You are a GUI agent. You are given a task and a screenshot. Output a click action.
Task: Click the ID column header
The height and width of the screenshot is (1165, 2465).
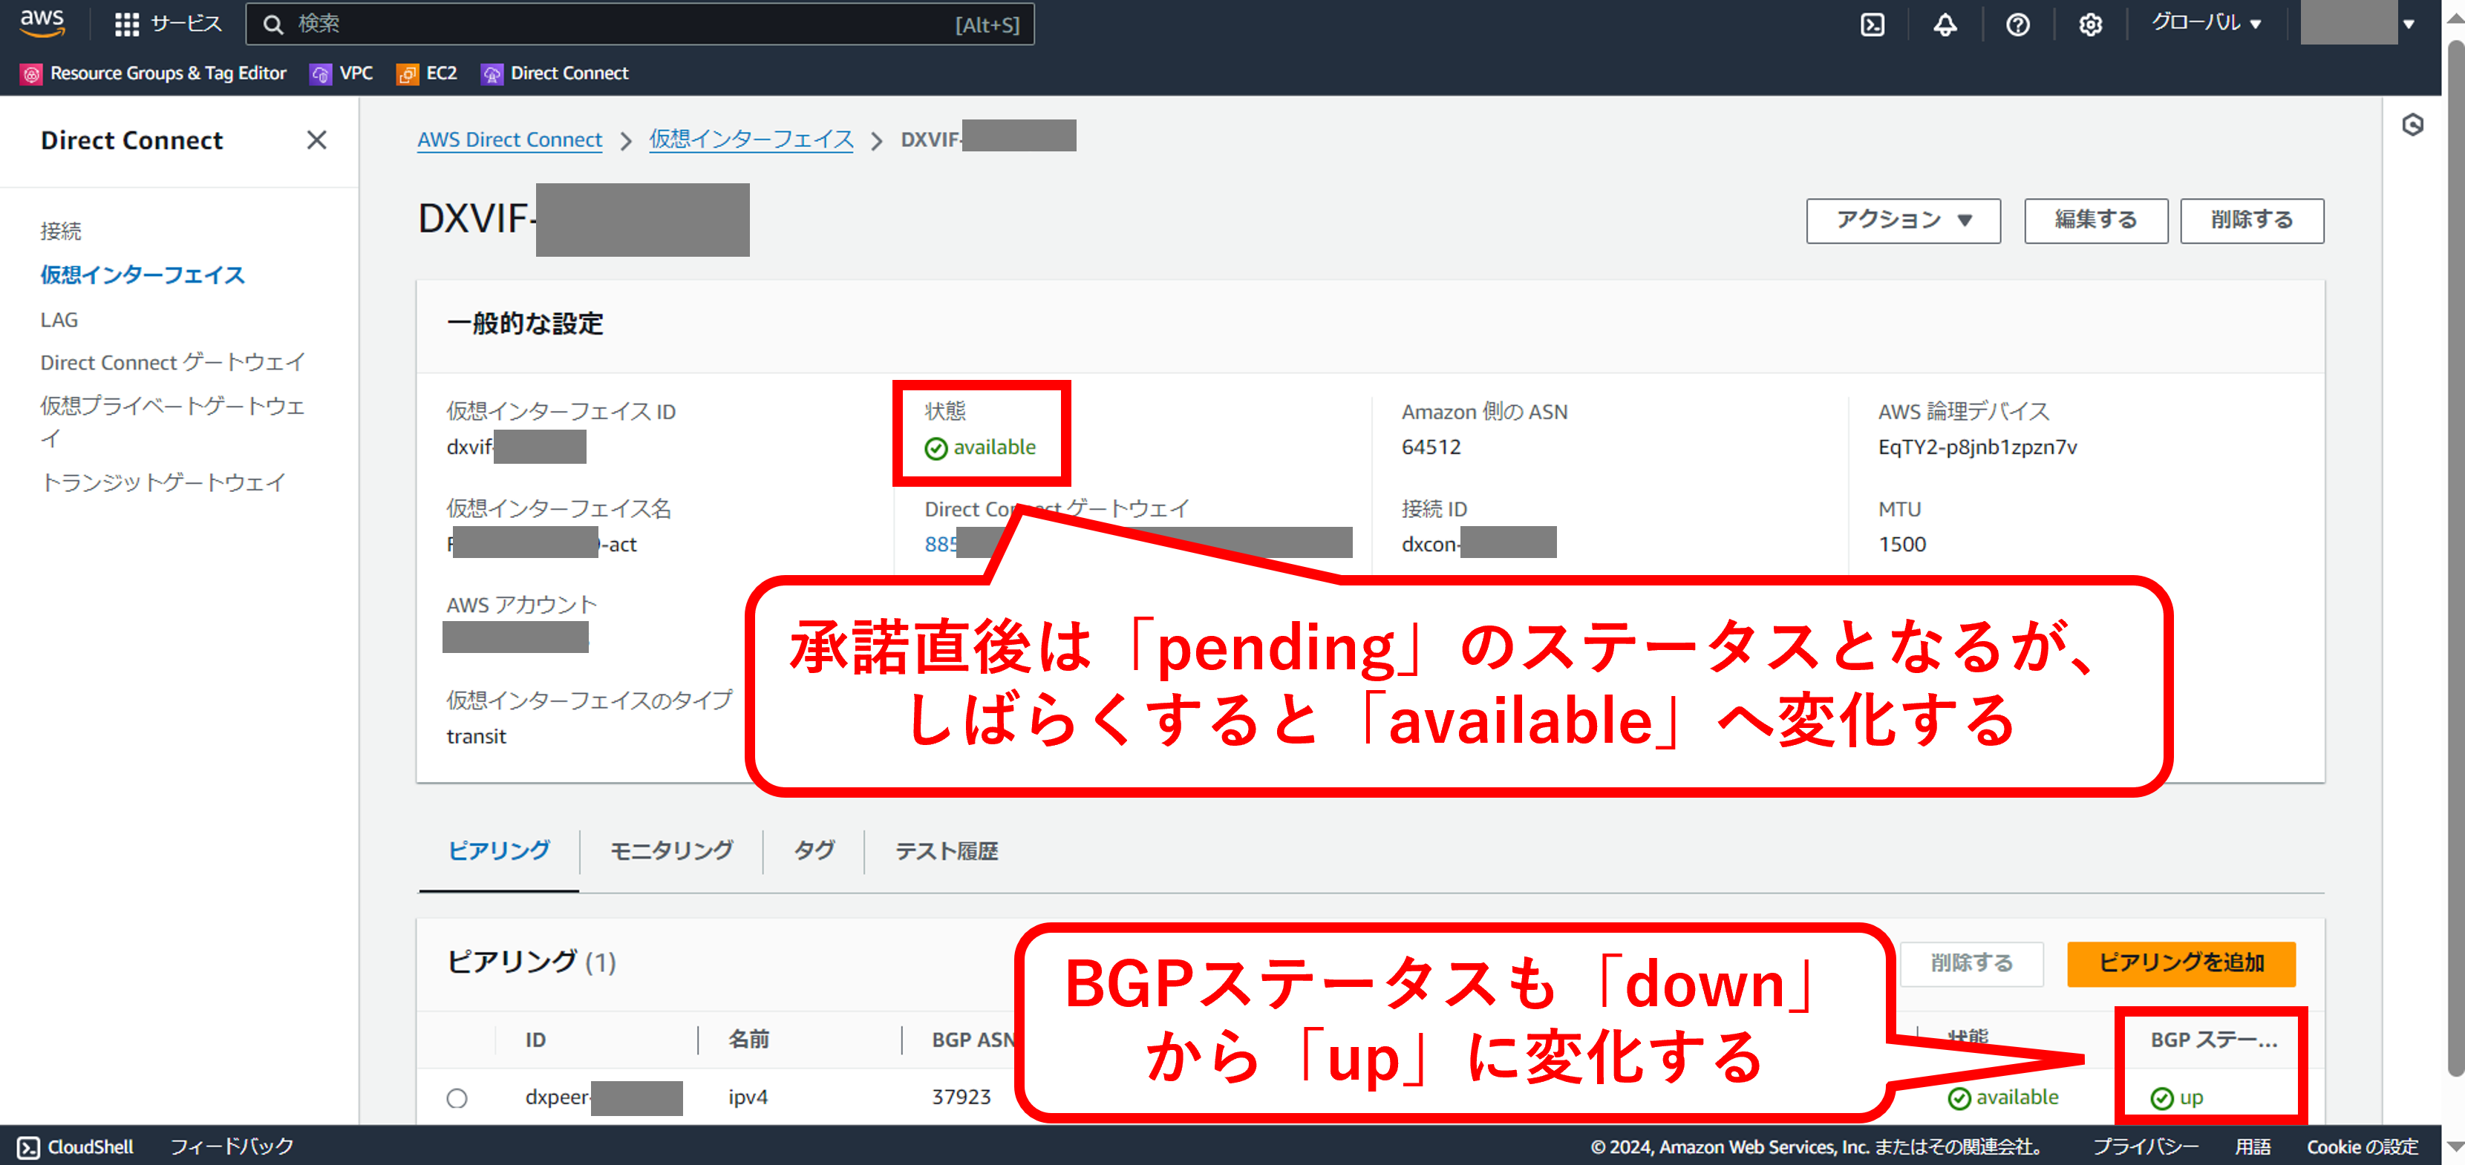(x=536, y=1040)
